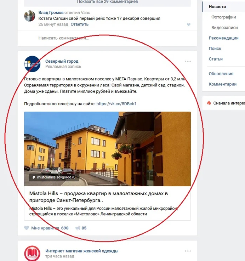Open the Интернет-магазин женской одежды round logo
This screenshot has width=245, height=261.
[32, 253]
